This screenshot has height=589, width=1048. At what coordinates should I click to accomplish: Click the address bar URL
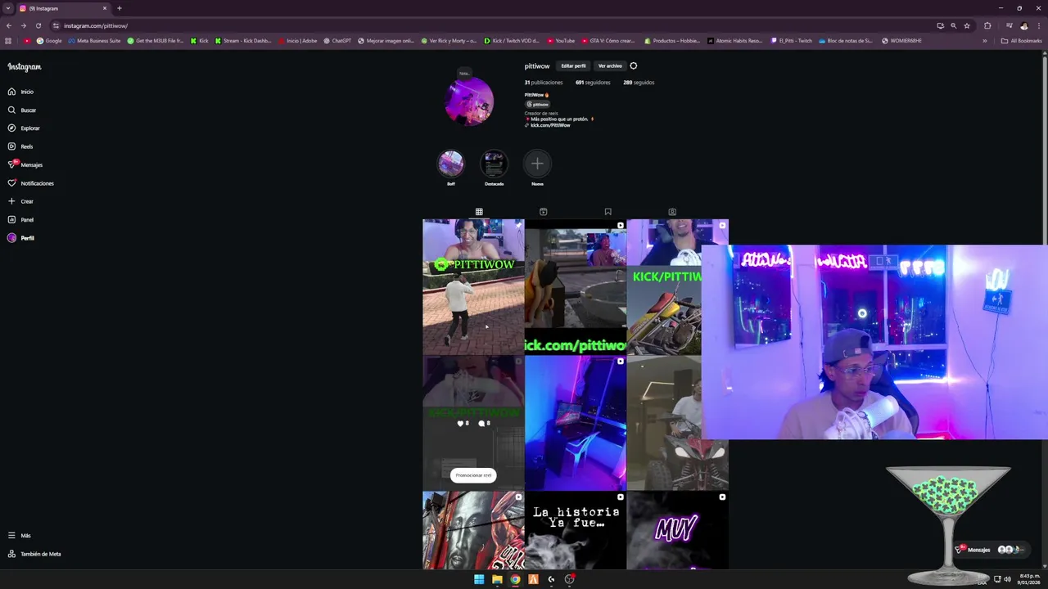[x=96, y=25]
